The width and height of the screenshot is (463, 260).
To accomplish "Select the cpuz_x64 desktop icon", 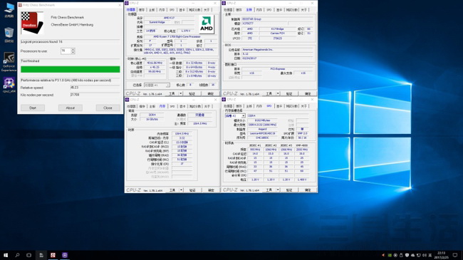I will click(9, 85).
